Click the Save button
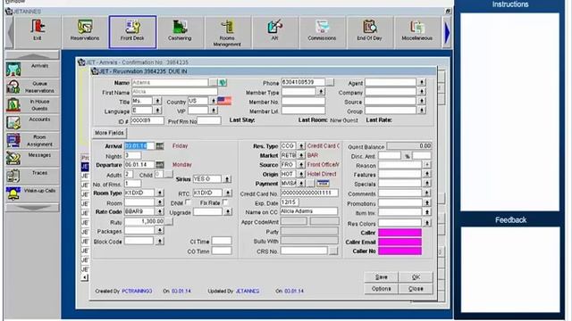Image resolution: width=572 pixels, height=321 pixels. pos(382,277)
